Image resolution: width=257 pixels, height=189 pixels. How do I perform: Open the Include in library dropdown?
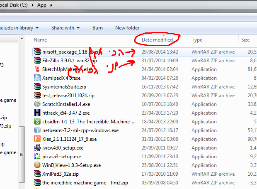[x=19, y=28]
